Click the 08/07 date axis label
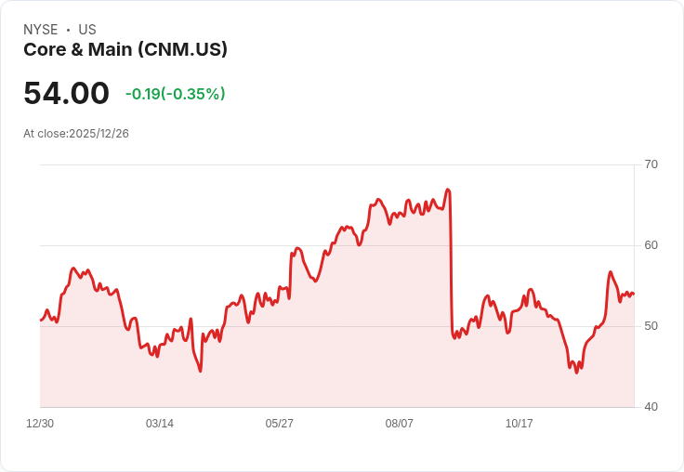684x472 pixels. (x=400, y=424)
